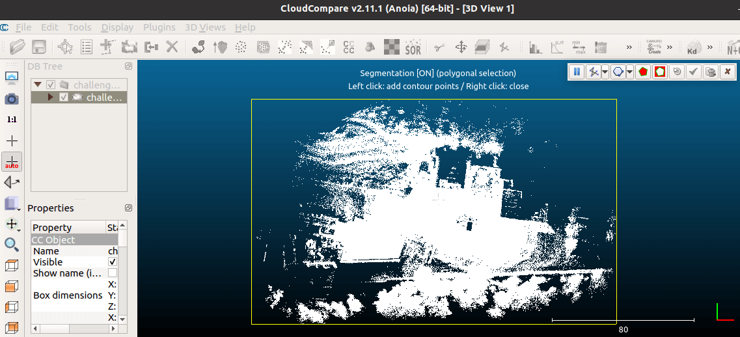Open the Tools menu

coord(79,27)
